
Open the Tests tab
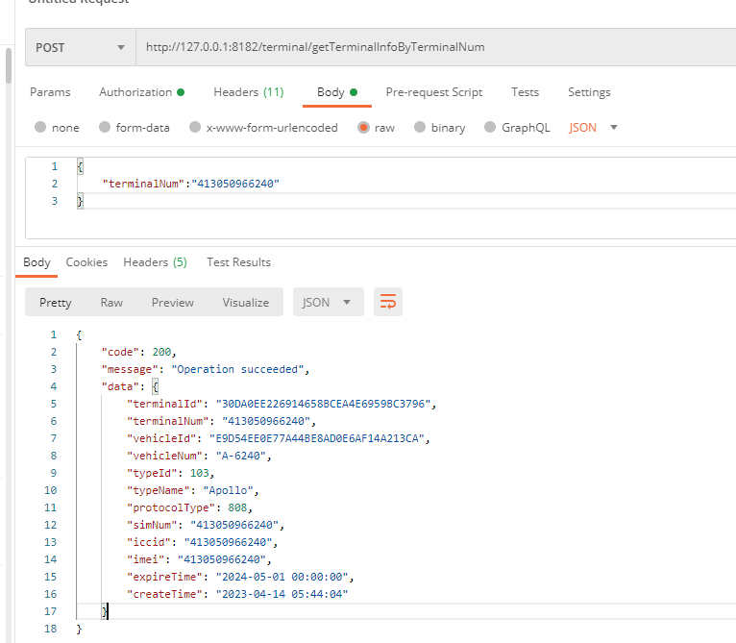click(x=525, y=92)
